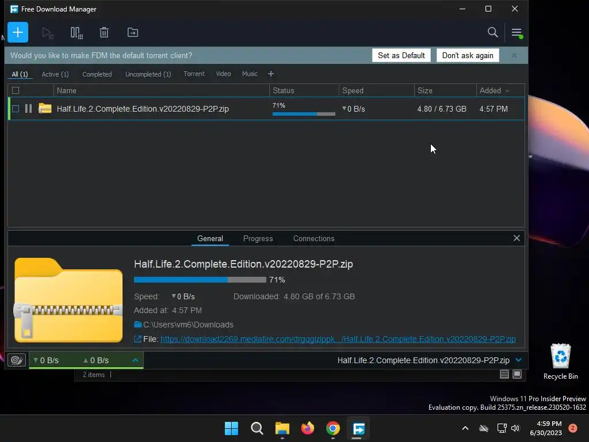Show the Music filter tab
The image size is (589, 442).
pyautogui.click(x=250, y=74)
